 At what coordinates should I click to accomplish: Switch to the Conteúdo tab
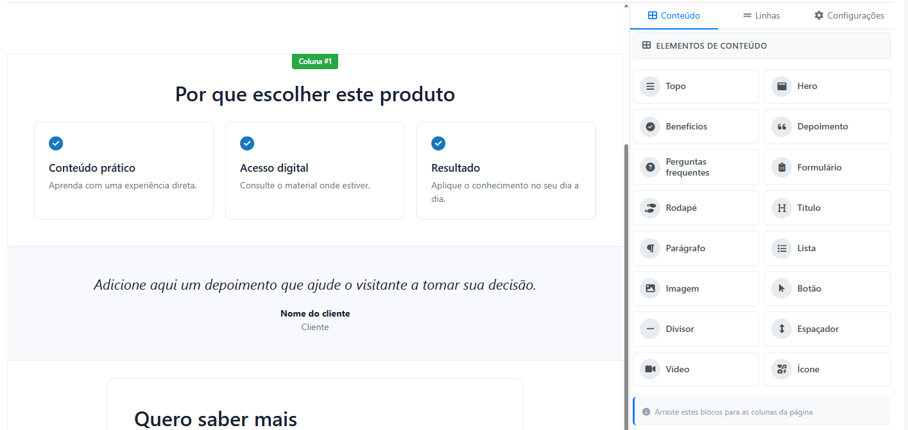pos(674,15)
